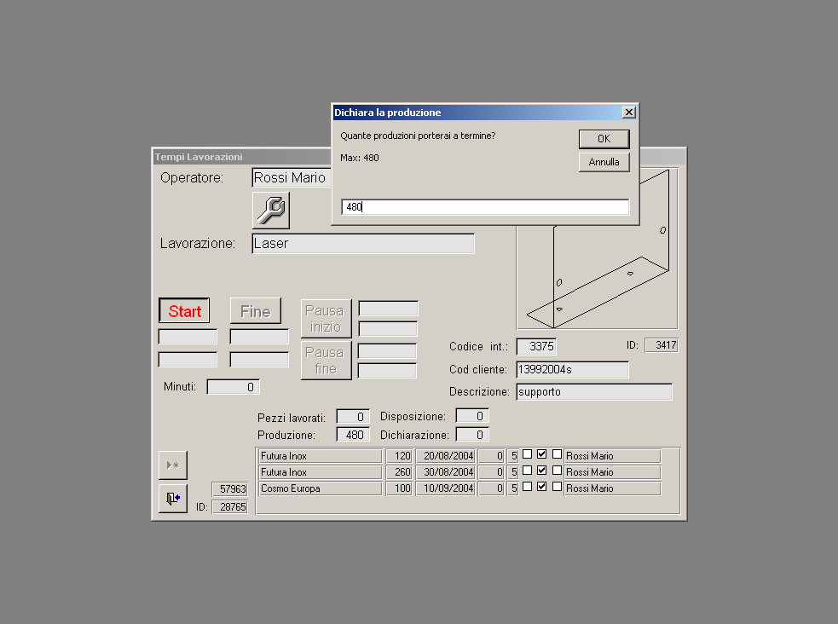Click the Produzione field showing 480

pos(353,435)
